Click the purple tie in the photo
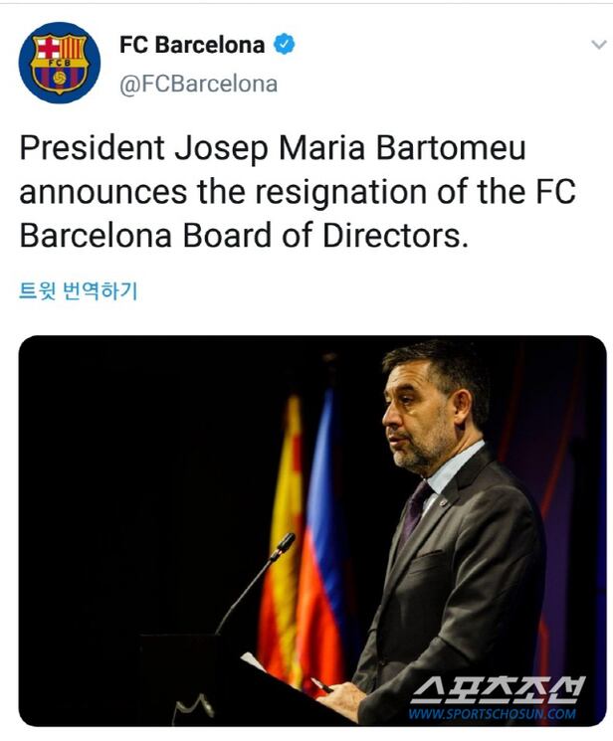Screen dimensions: 613x741 tap(414, 509)
